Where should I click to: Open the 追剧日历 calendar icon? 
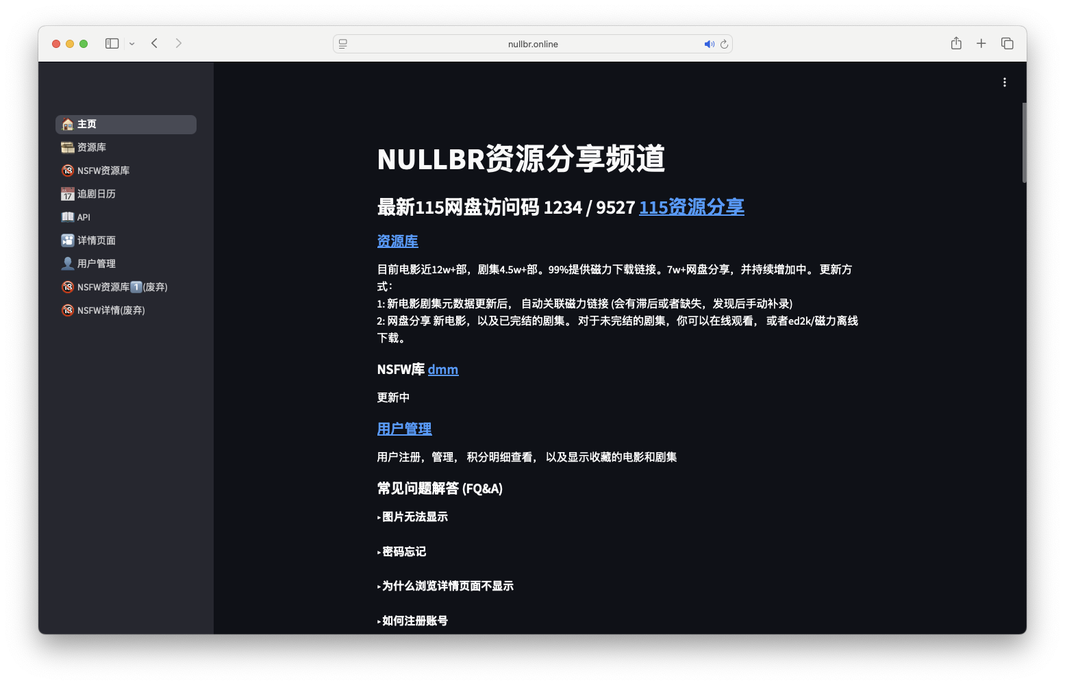coord(67,194)
